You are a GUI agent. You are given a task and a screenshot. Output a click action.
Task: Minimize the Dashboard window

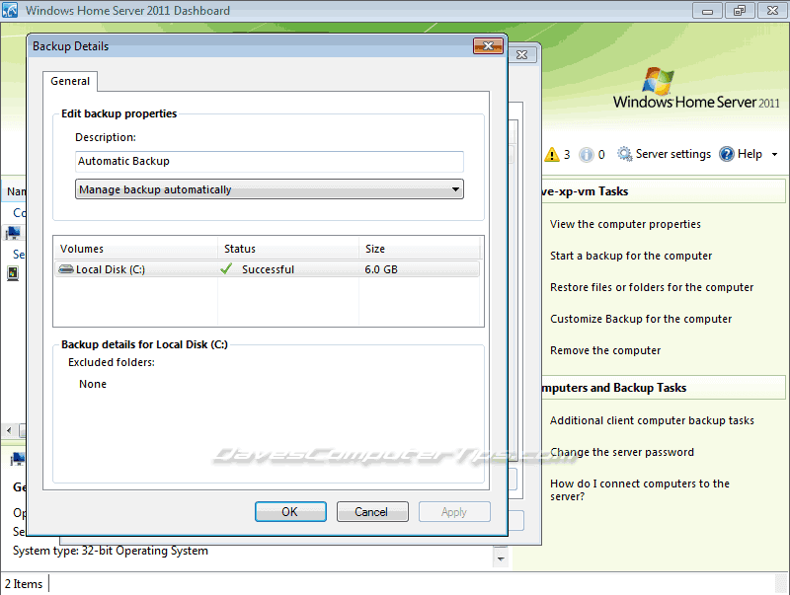(x=708, y=11)
